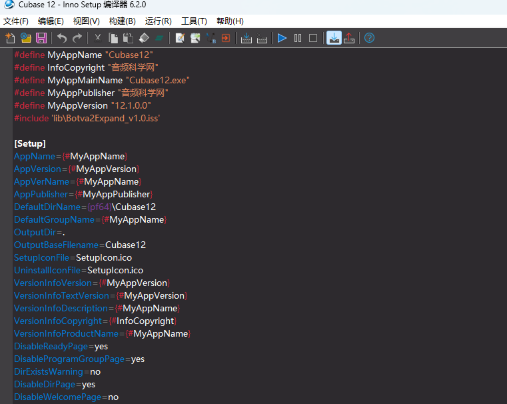507x404 pixels.
Task: Click the DirExistsWarning=no line
Action: click(57, 371)
